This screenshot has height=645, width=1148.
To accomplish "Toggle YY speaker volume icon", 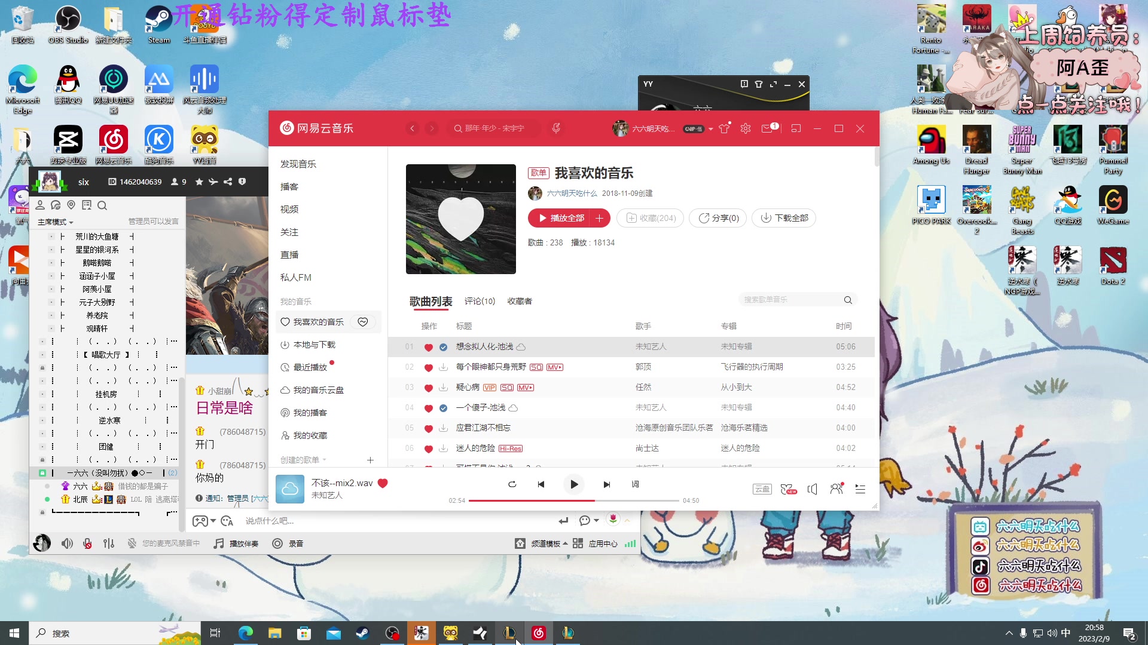I will 67,543.
